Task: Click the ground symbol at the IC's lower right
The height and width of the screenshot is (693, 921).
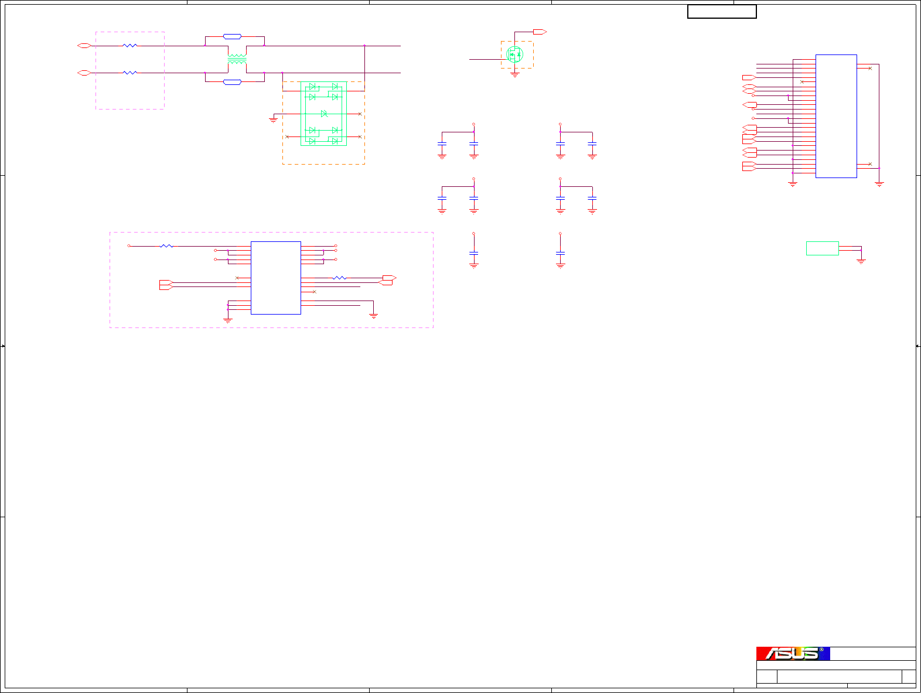Action: tap(373, 316)
